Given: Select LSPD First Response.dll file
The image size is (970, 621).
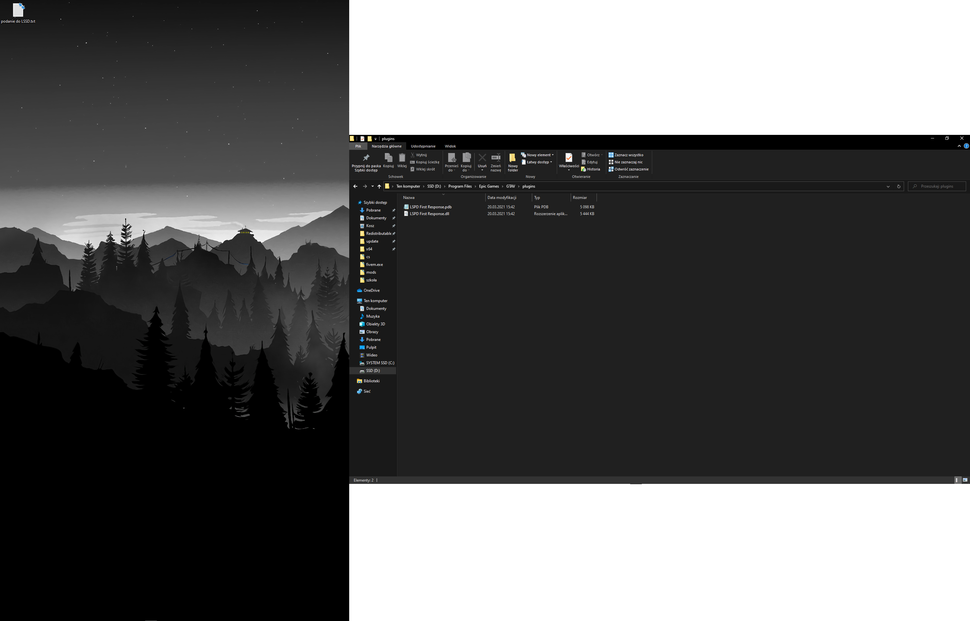Looking at the screenshot, I should (429, 214).
